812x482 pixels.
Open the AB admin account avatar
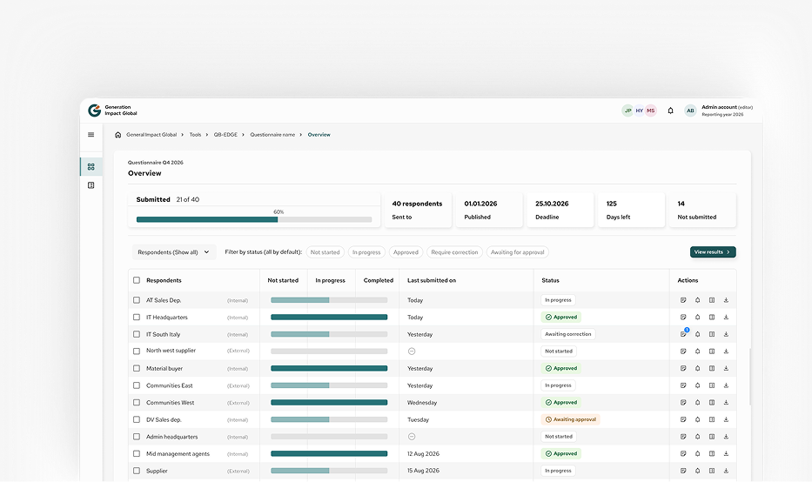pos(690,110)
